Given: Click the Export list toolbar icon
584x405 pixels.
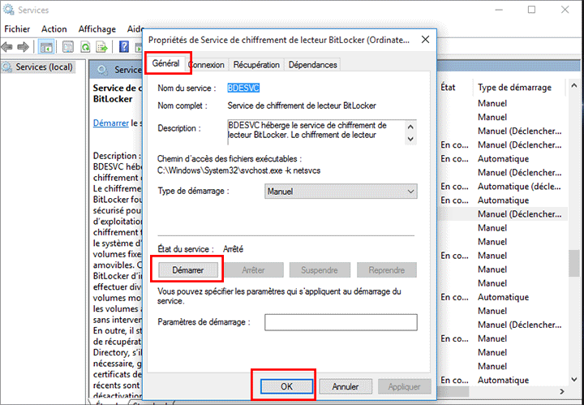Looking at the screenshot, I should click(x=101, y=47).
